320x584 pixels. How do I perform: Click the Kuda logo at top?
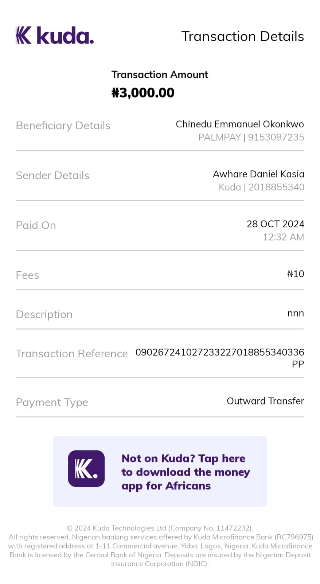coord(55,35)
